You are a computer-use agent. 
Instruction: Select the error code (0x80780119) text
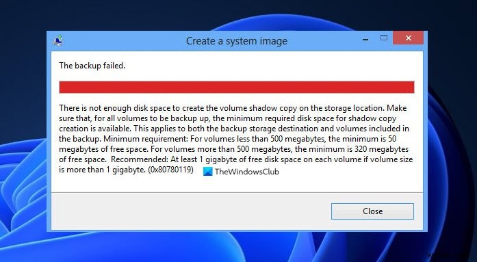click(x=170, y=170)
